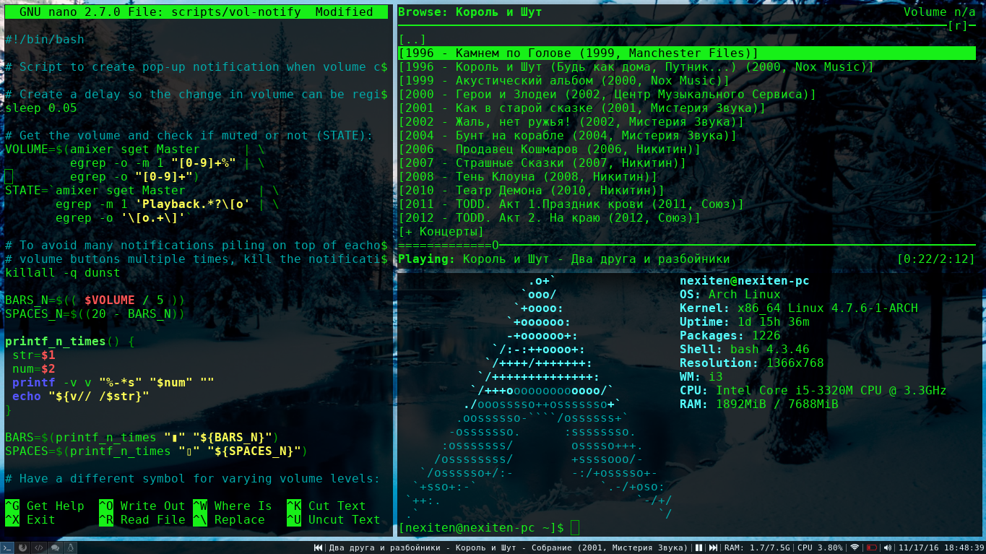Select album 2012 - TODD. Акт 2. На краю
The image size is (986, 554).
[549, 218]
